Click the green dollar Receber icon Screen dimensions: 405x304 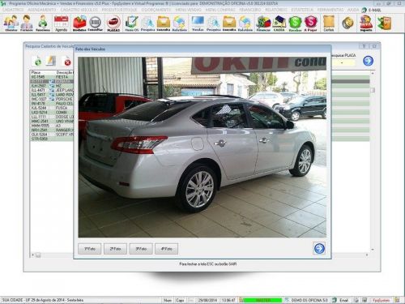[295, 24]
